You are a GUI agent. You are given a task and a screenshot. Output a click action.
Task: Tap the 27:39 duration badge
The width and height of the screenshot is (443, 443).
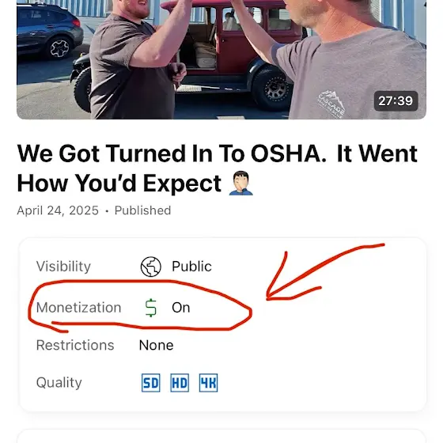pyautogui.click(x=396, y=101)
